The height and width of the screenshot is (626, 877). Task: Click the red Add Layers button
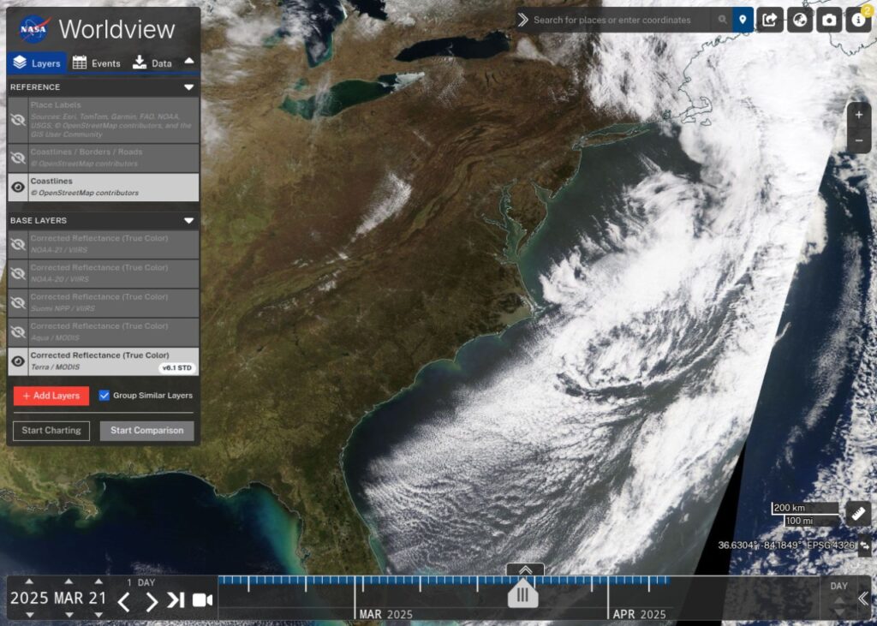pyautogui.click(x=51, y=396)
